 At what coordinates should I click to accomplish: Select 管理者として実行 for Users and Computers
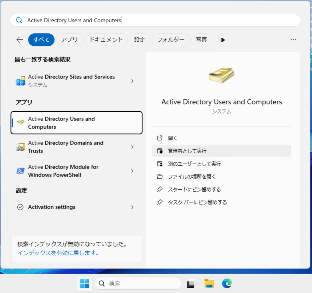[187, 151]
